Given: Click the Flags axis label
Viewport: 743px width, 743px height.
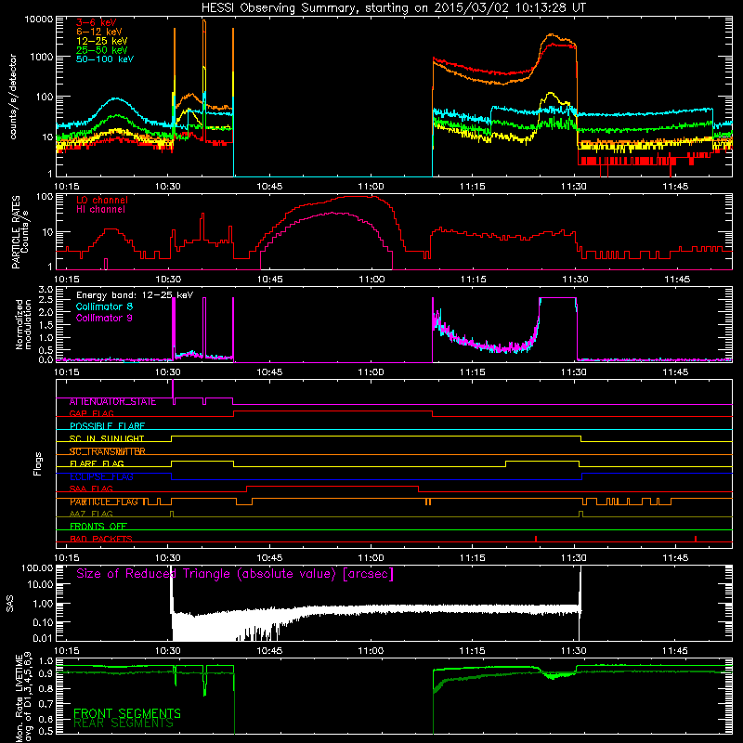Looking at the screenshot, I should [x=38, y=463].
